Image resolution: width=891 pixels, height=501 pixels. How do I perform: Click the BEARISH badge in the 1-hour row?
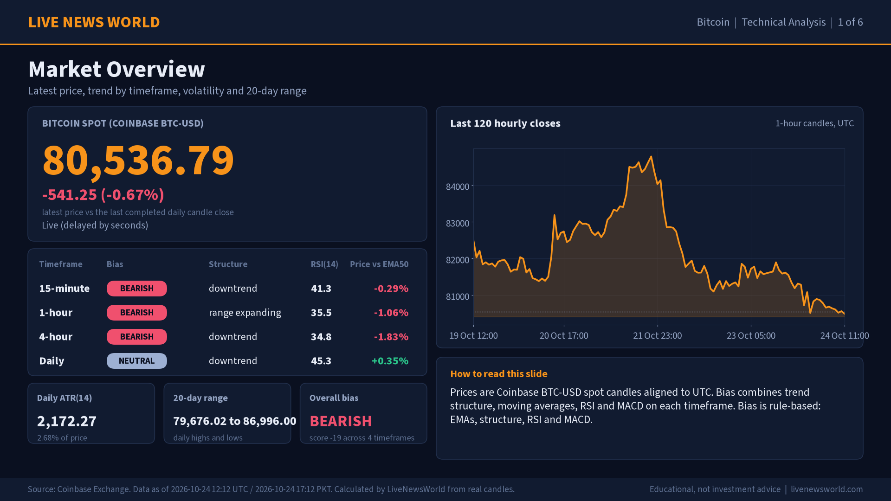137,313
